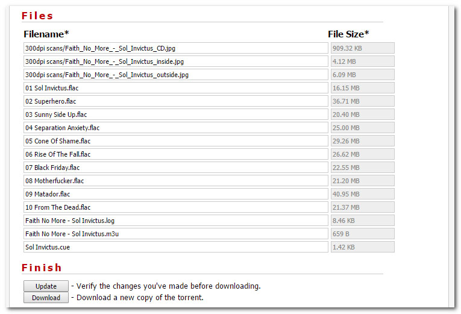Click the 09 Matador.flac filename field
This screenshot has height=314, width=461.
click(175, 194)
